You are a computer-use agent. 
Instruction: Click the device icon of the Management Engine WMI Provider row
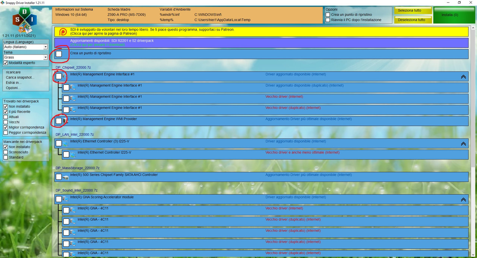(x=65, y=121)
